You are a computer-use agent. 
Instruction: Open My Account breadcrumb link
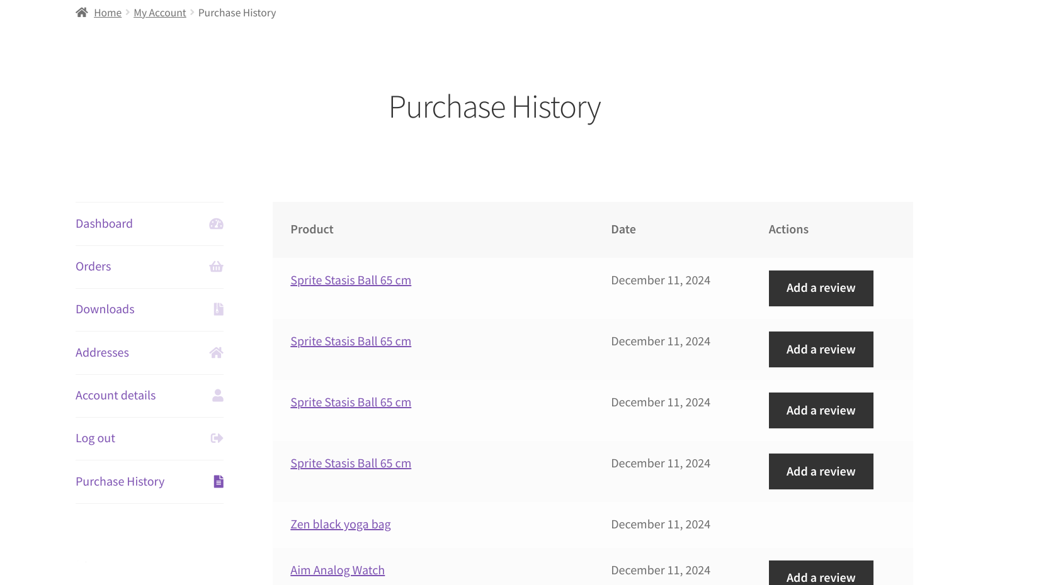160,13
